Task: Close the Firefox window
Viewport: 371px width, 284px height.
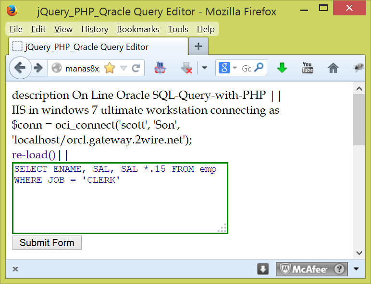Action: coord(349,8)
